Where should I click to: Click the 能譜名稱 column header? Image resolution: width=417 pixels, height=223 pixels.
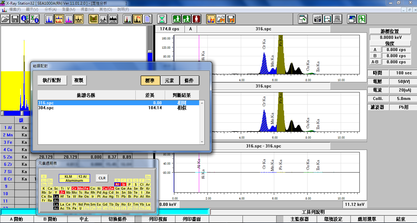pyautogui.click(x=87, y=95)
